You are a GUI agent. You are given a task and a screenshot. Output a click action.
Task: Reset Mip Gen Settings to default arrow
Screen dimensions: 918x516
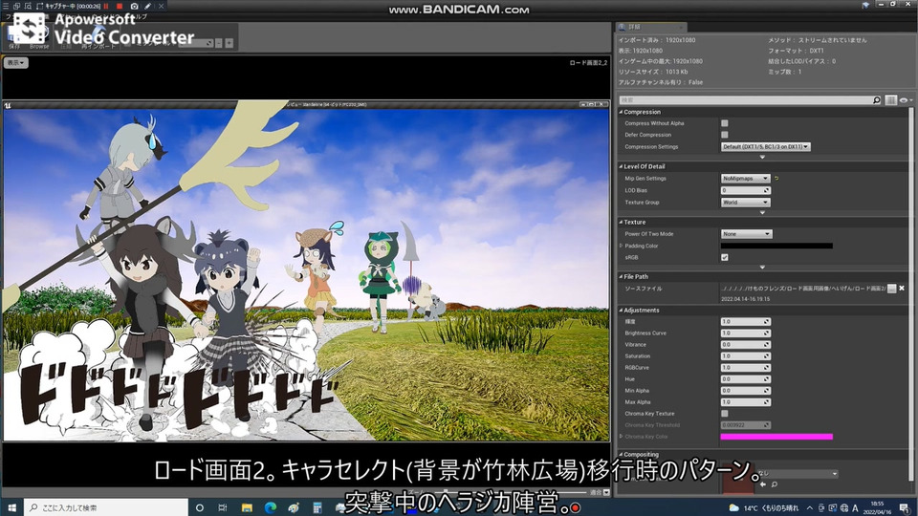pos(776,179)
